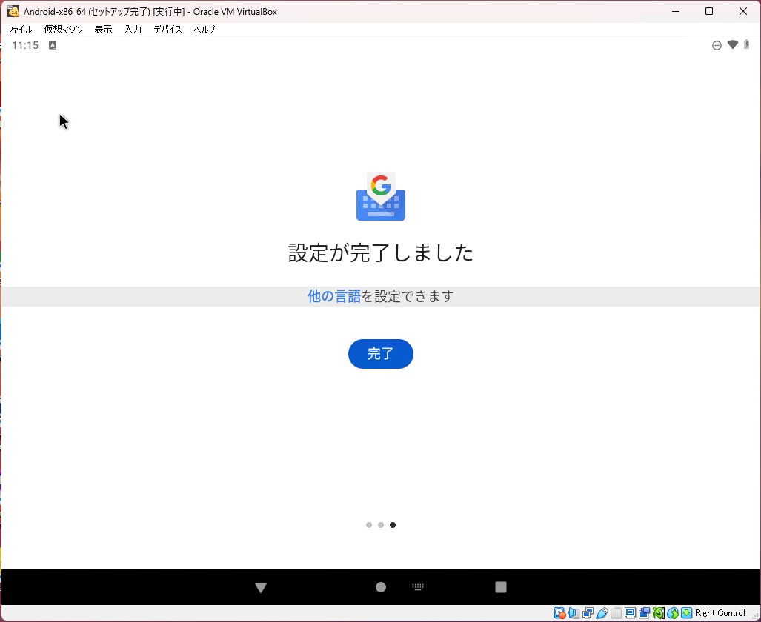Image resolution: width=761 pixels, height=622 pixels.
Task: Click the 11:15 clock in status bar
Action: point(25,45)
